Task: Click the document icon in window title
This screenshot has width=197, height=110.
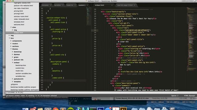Action: [x=86, y=1]
